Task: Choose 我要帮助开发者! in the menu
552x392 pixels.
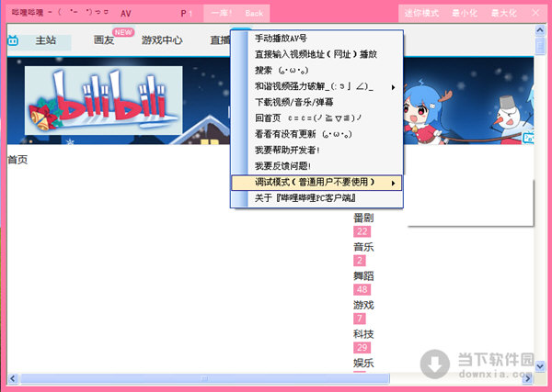Action: (x=316, y=151)
